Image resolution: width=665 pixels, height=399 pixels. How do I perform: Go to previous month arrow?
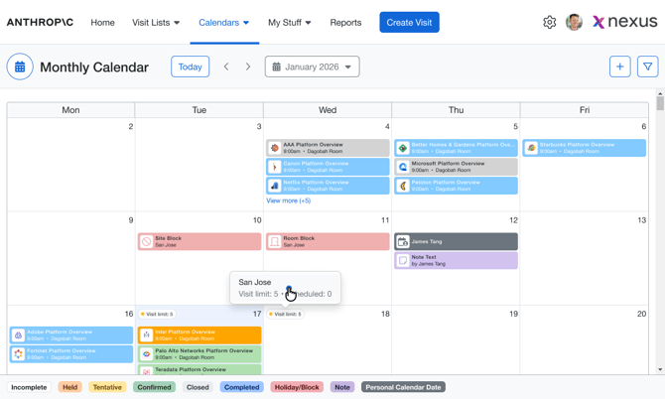pos(226,66)
